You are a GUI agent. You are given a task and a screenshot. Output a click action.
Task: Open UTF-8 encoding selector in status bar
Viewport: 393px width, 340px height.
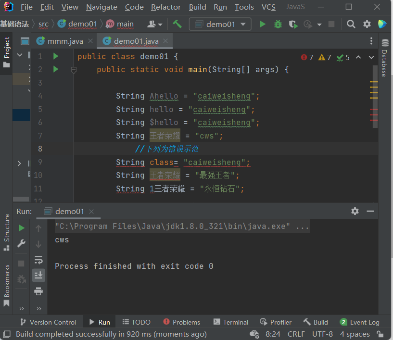pyautogui.click(x=322, y=334)
